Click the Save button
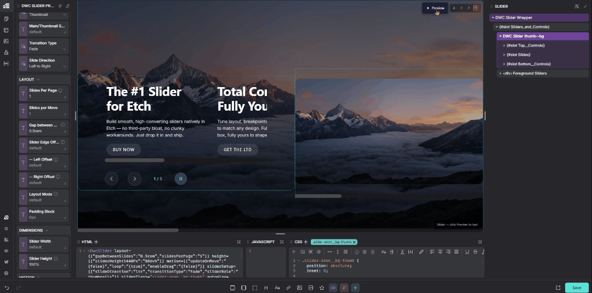 point(577,288)
